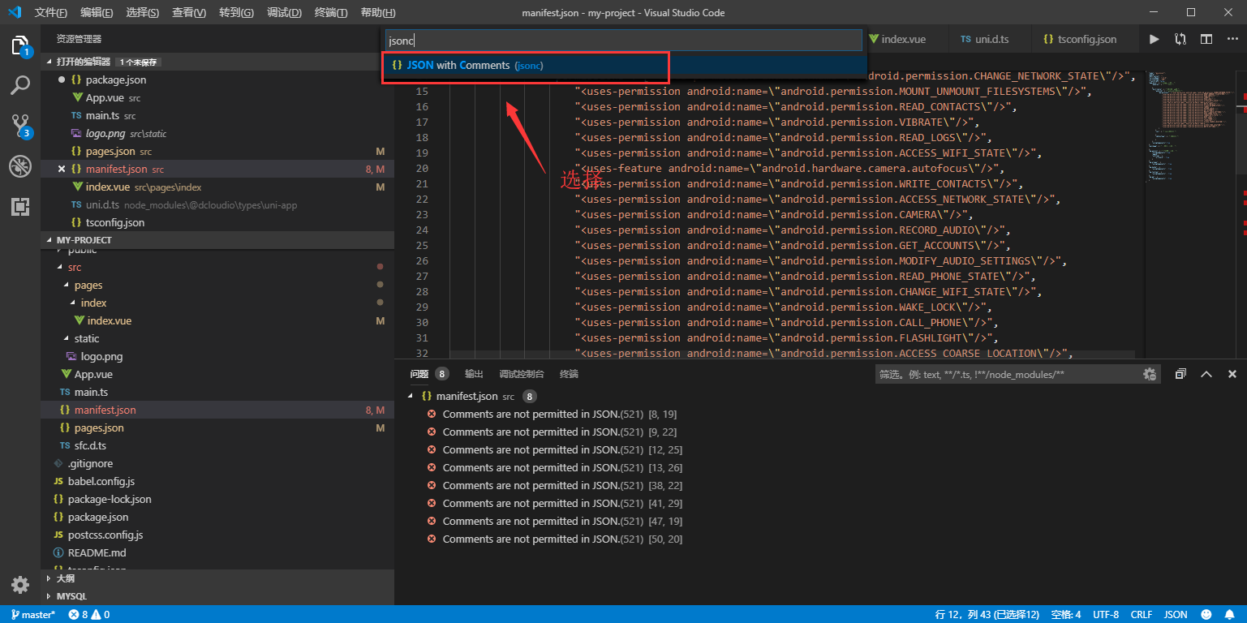Switch to the 输出 panel tab
The height and width of the screenshot is (623, 1247).
point(474,374)
